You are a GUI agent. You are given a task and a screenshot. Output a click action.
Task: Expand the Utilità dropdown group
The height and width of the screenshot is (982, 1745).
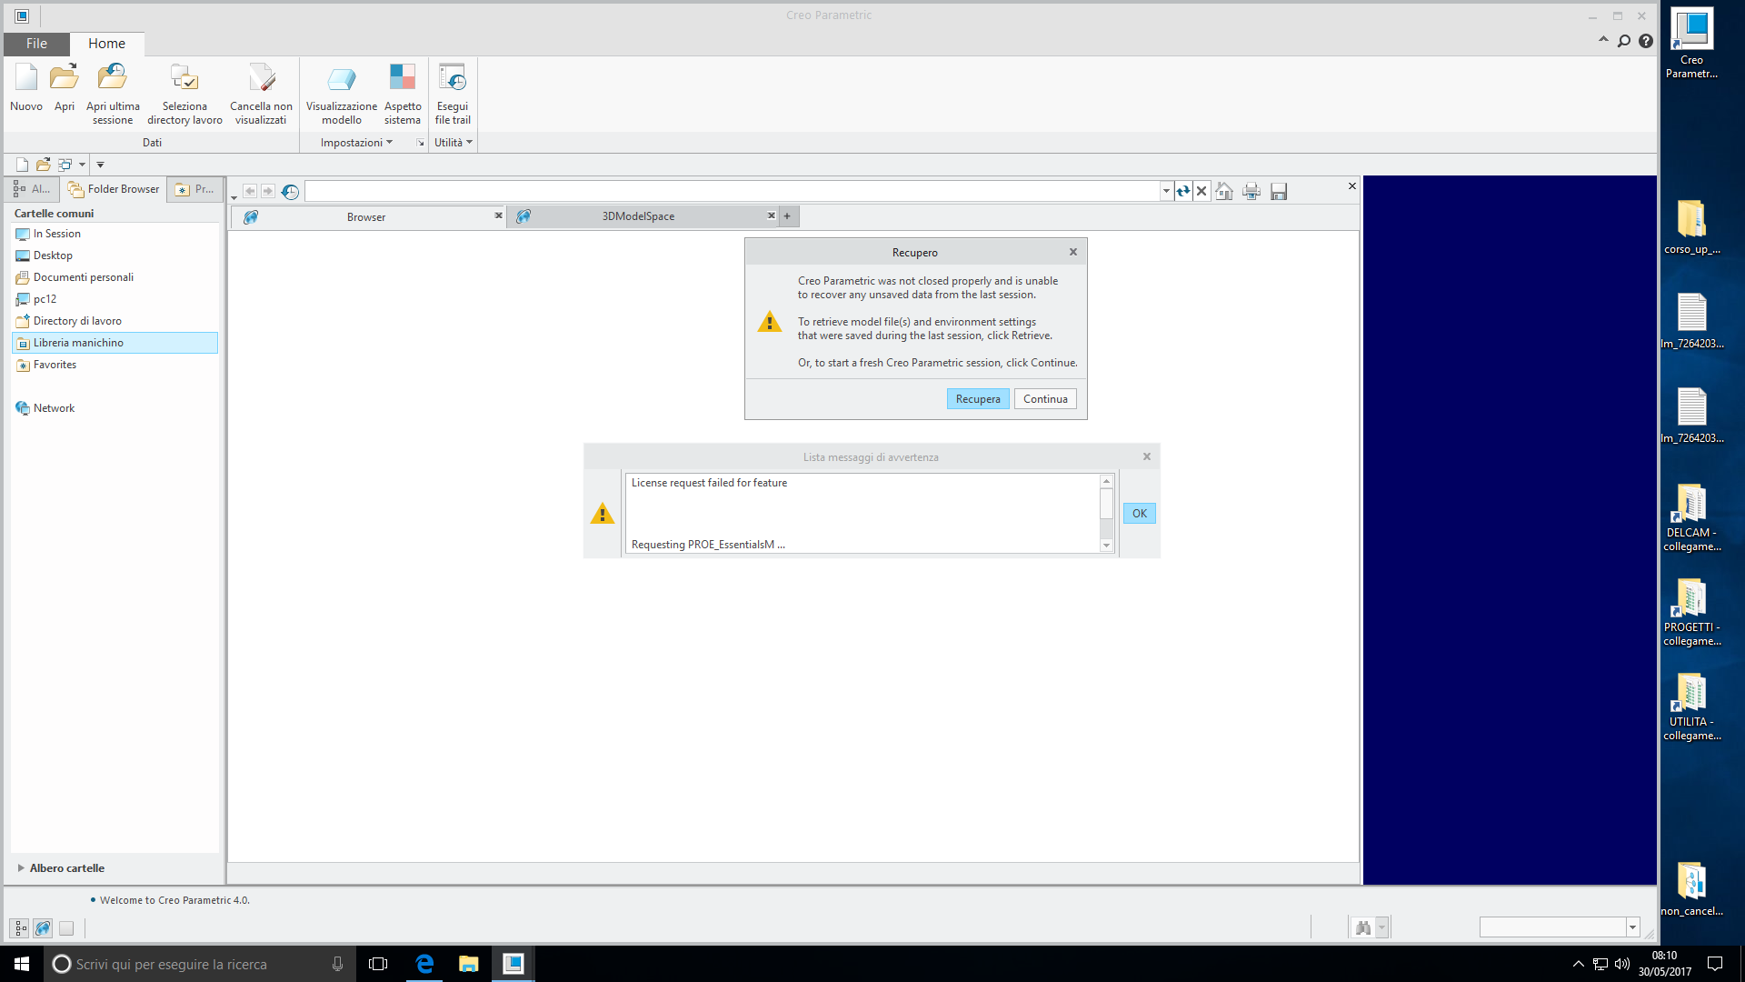coord(453,143)
